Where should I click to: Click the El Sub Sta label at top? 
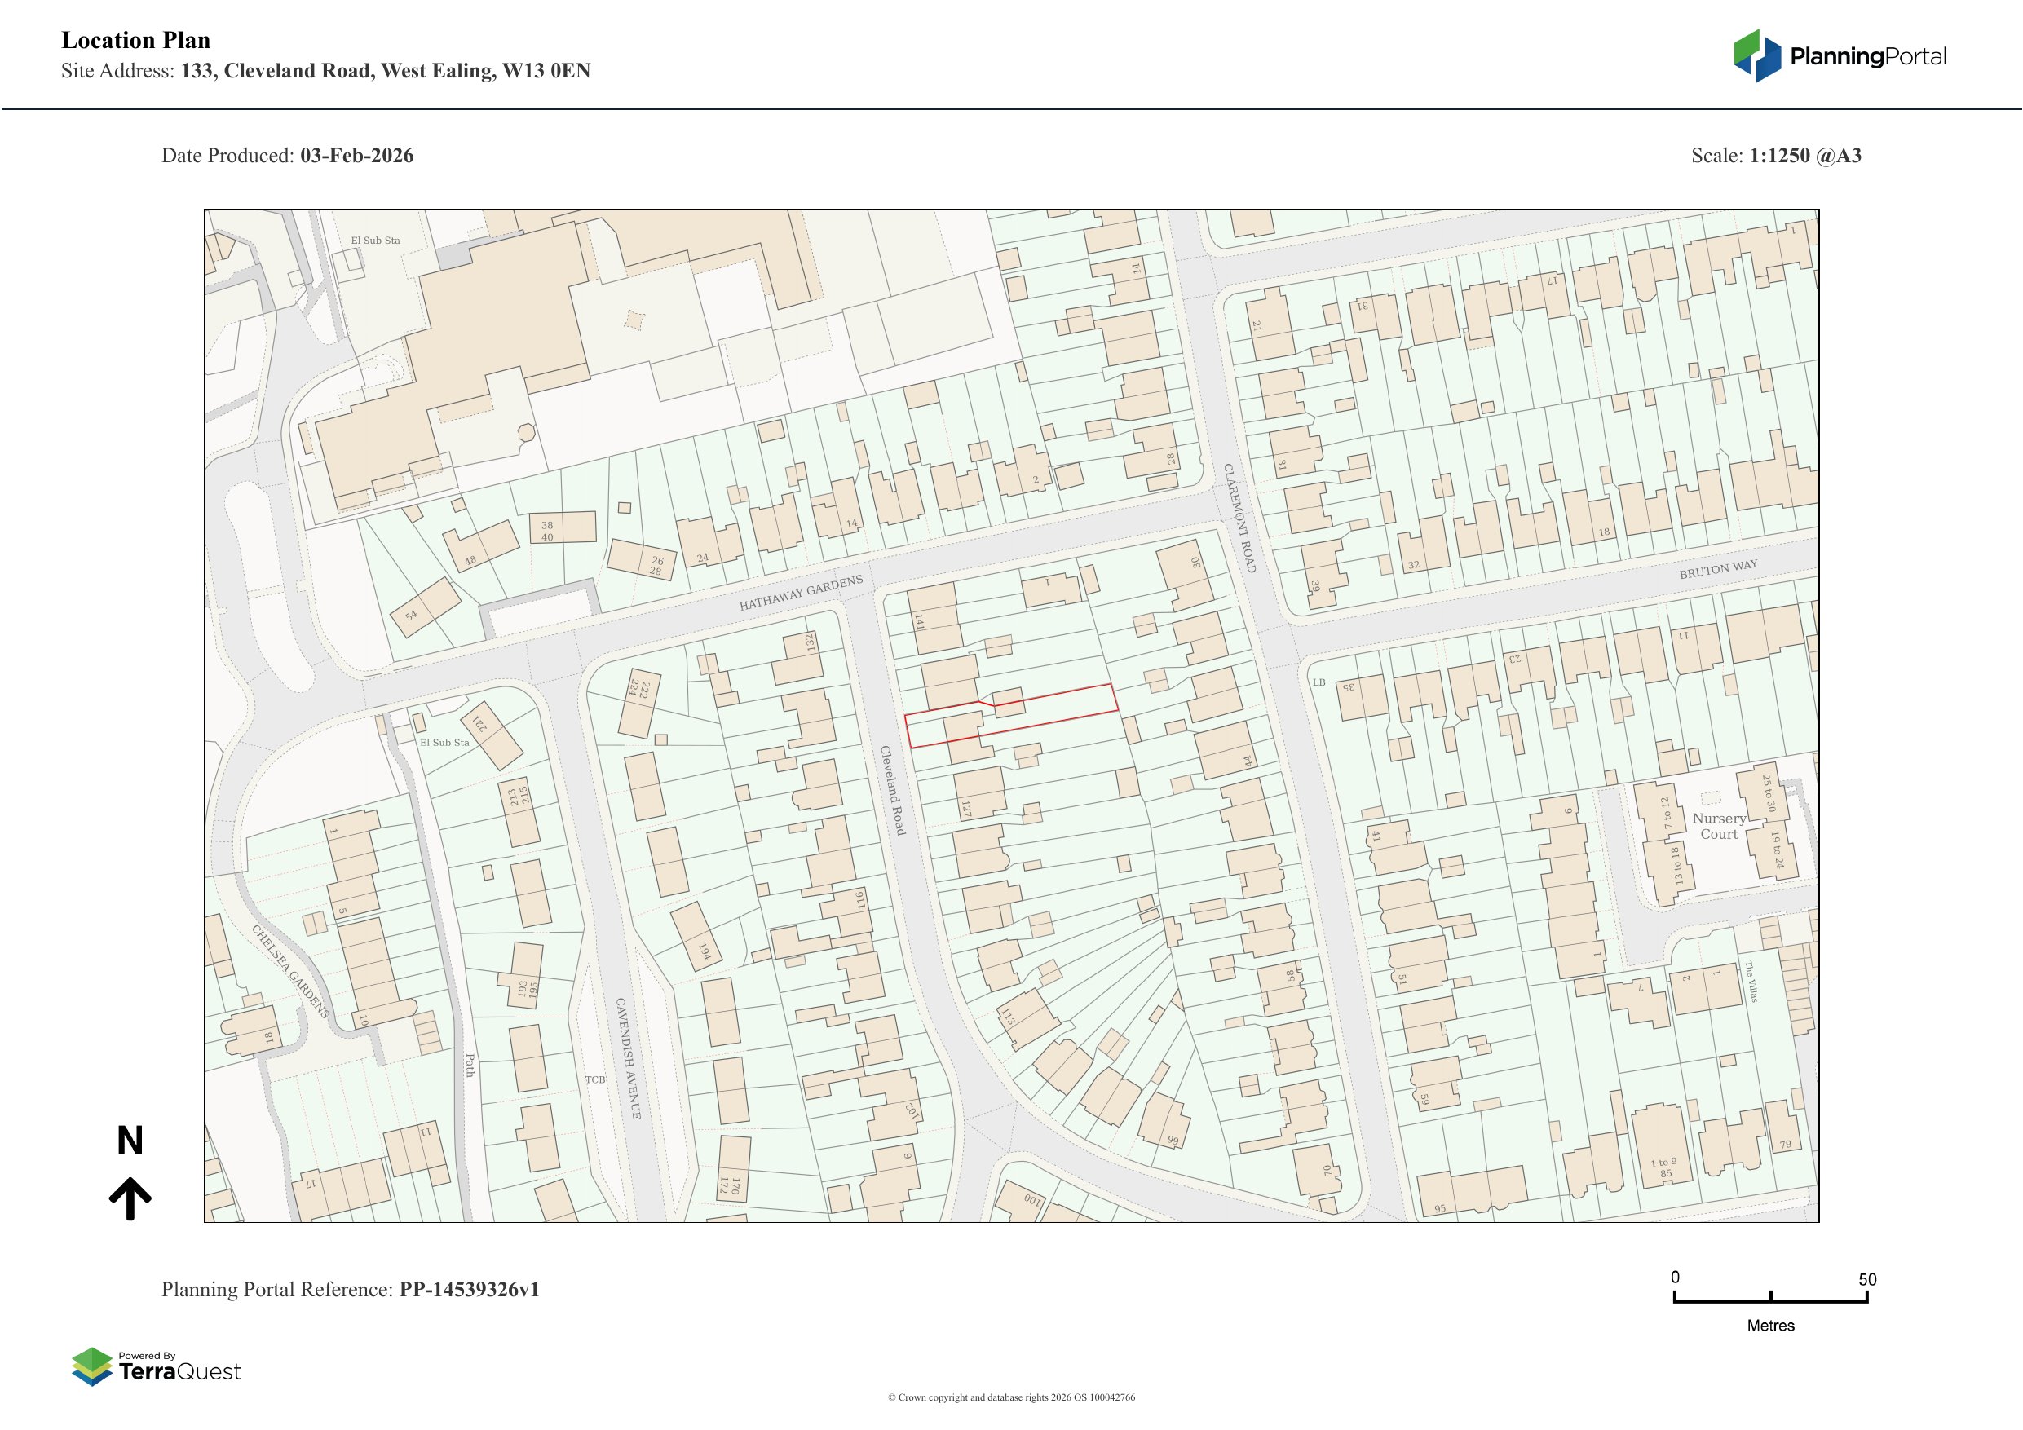click(375, 240)
